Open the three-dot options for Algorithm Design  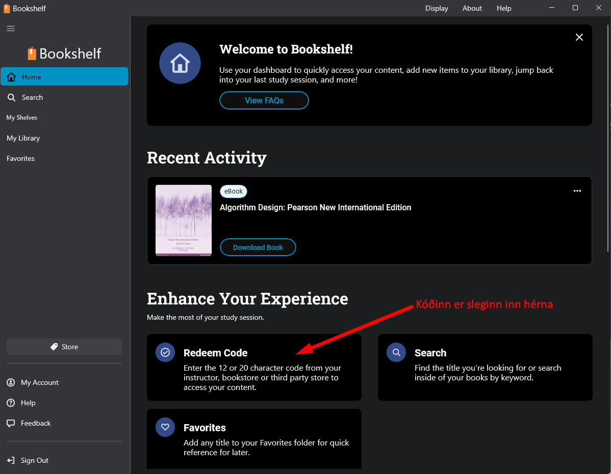click(x=577, y=191)
